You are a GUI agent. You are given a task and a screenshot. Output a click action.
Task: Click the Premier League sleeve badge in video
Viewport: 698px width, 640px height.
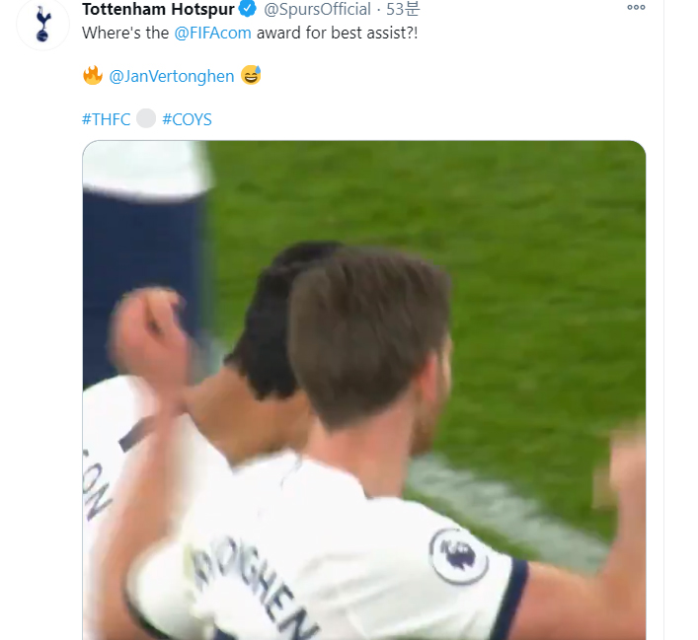click(x=458, y=556)
